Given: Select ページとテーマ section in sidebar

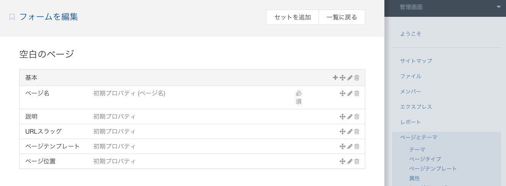Looking at the screenshot, I should coord(419,137).
